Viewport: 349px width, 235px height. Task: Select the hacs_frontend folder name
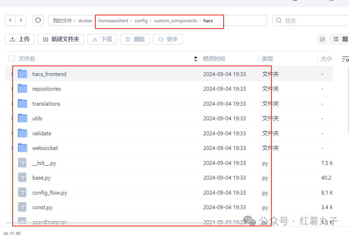(x=49, y=74)
